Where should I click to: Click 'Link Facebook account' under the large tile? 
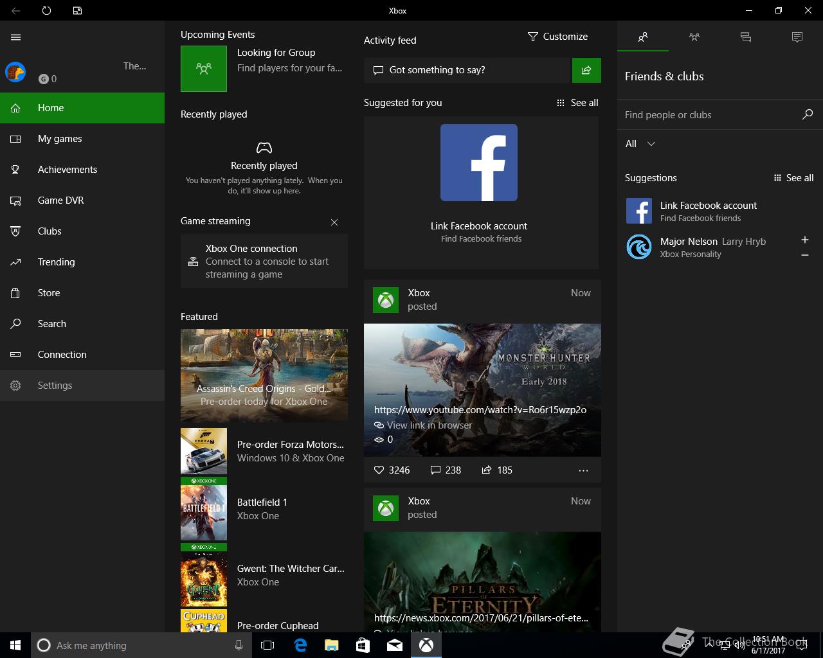(x=479, y=226)
